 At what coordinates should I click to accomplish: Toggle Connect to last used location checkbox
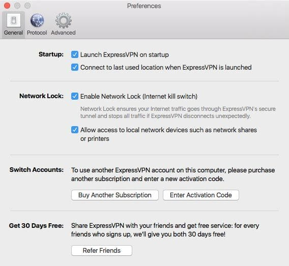coord(75,67)
